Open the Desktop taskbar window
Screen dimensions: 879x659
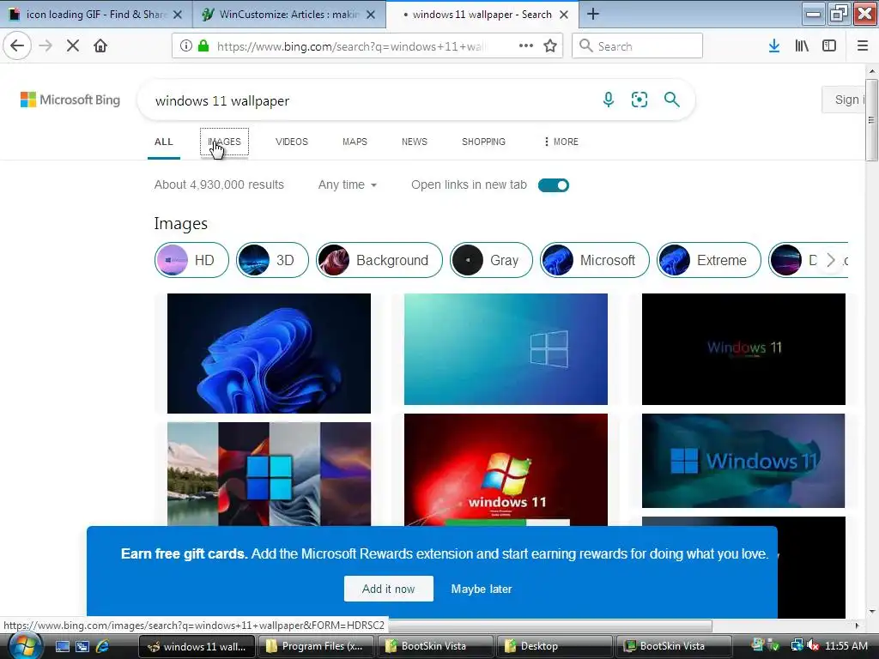coord(555,646)
